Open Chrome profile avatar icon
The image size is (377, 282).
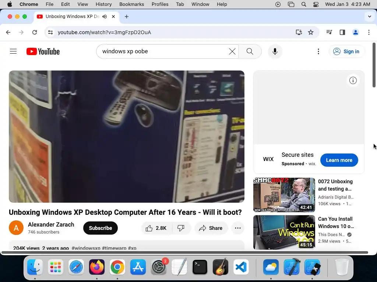(x=355, y=32)
